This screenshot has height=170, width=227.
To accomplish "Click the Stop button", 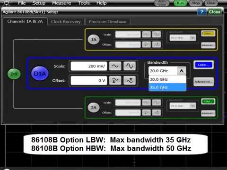I will pyautogui.click(x=196, y=3).
